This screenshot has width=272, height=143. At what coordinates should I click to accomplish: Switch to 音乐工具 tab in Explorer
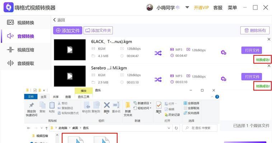click(84, 97)
